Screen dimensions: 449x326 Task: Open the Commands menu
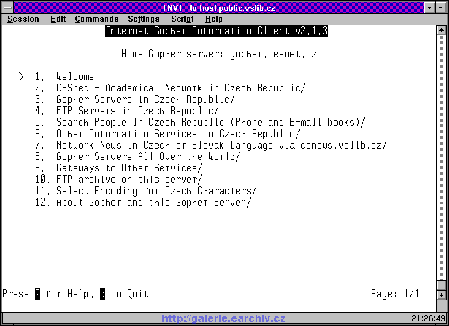point(96,19)
